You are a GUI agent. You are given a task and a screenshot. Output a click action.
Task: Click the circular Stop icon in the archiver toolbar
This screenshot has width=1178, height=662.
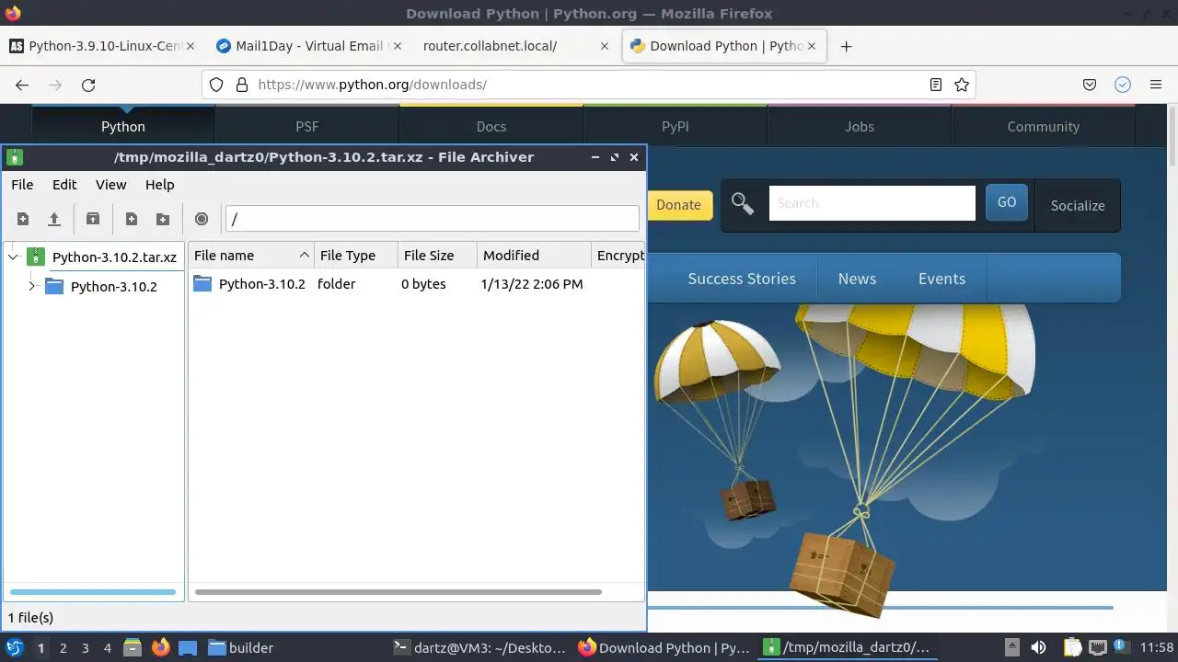[x=202, y=219]
